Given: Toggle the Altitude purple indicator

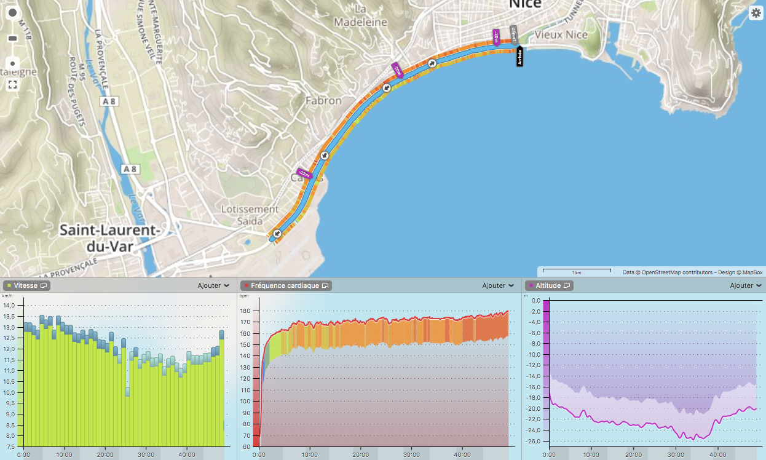Looking at the screenshot, I should point(530,286).
